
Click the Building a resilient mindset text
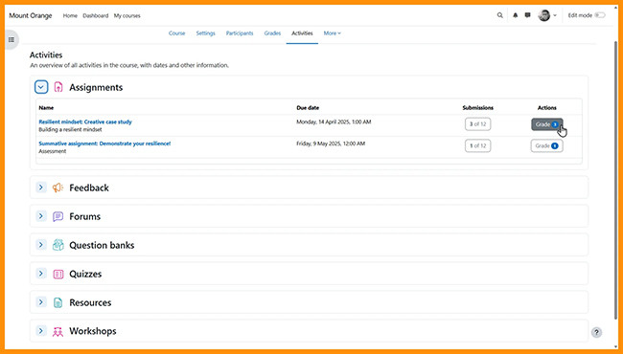pos(70,129)
